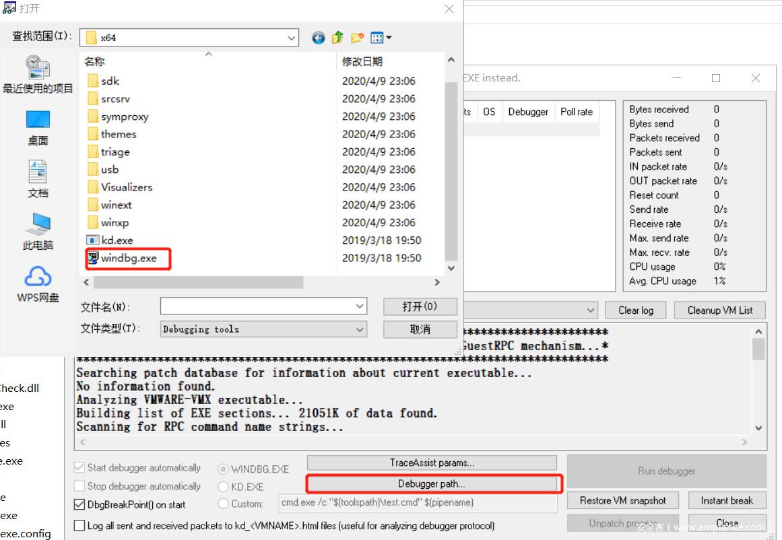Click the log pane vertical scrollbar

pyautogui.click(x=758, y=349)
